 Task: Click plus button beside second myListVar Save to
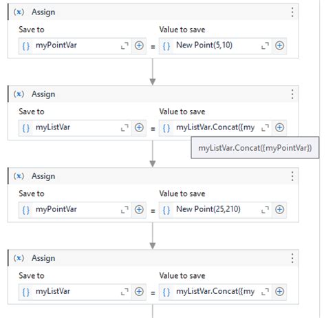tap(139, 127)
